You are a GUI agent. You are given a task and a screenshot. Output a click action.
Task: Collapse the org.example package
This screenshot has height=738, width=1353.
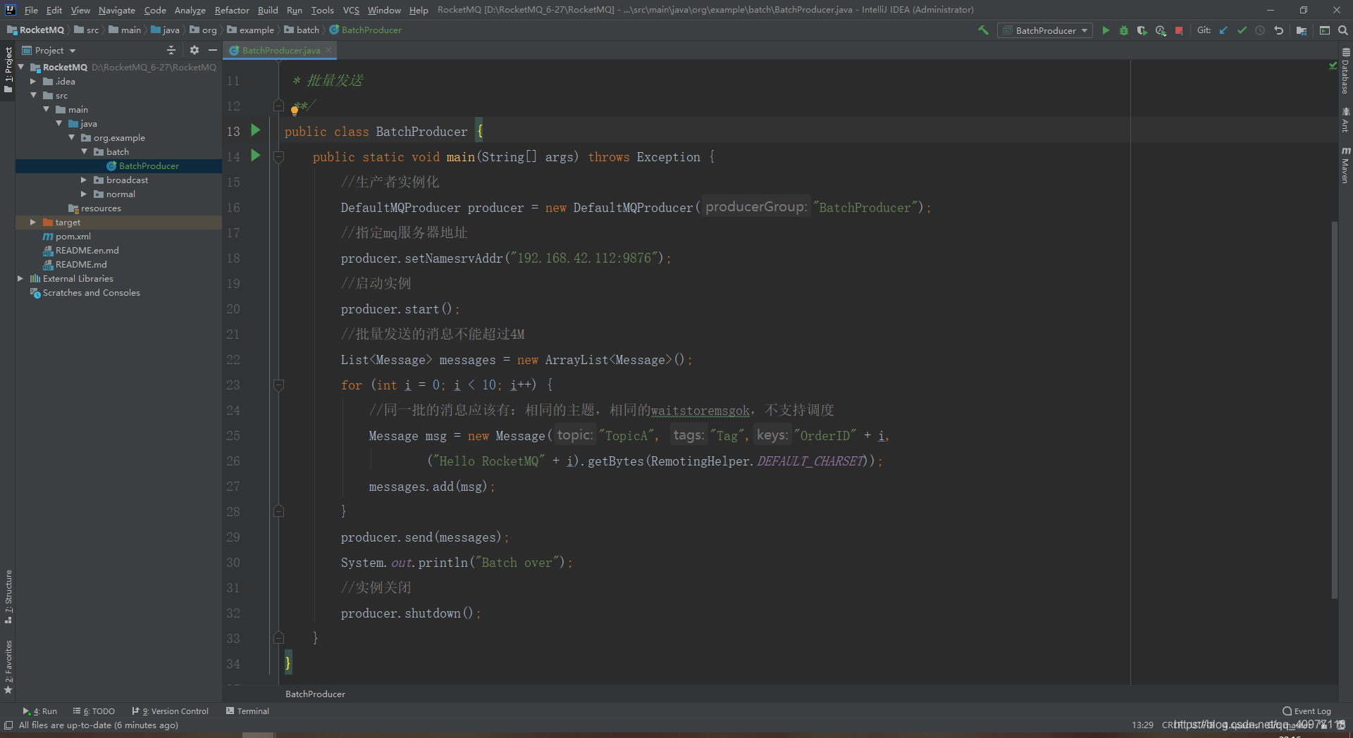point(71,137)
